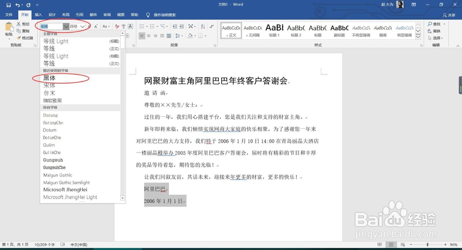Screen dimensions: 462x250
Task: Expand the font size 四号 dropdown
Action: [83, 26]
